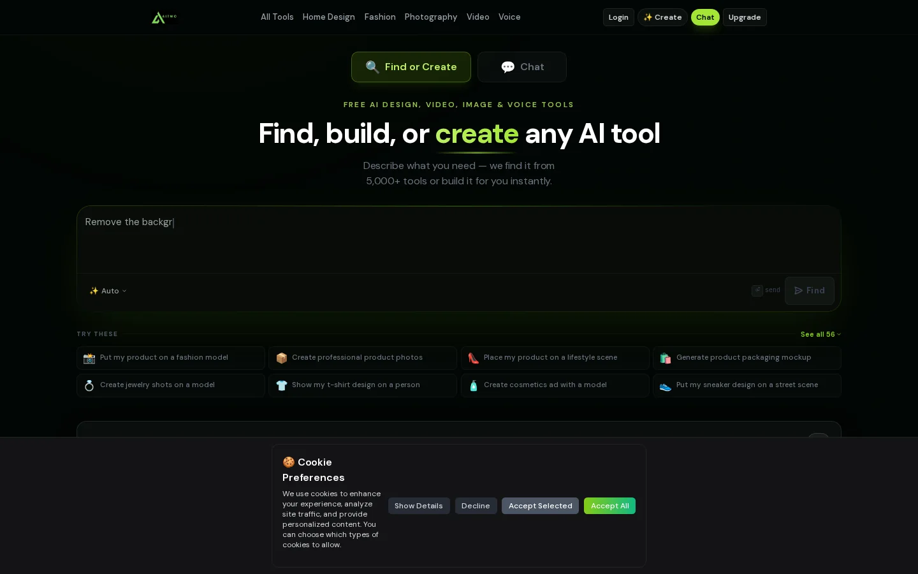Image resolution: width=918 pixels, height=574 pixels.
Task: Click the magnifying glass icon in Find or Create
Action: pos(372,67)
